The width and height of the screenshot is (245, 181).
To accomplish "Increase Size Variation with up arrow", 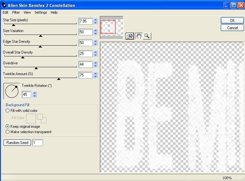I will (96, 30).
